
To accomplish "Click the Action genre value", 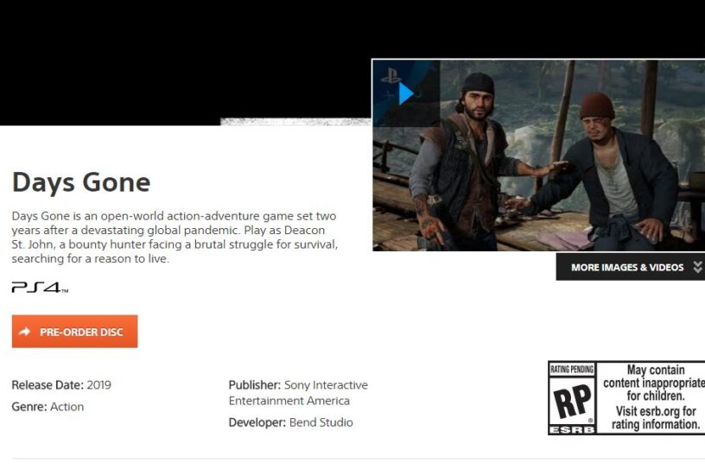I will 67,407.
